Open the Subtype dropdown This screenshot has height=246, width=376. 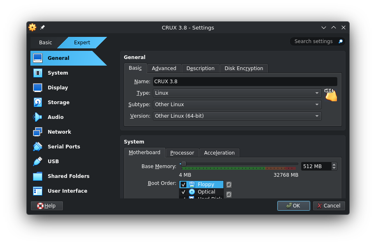click(x=237, y=105)
